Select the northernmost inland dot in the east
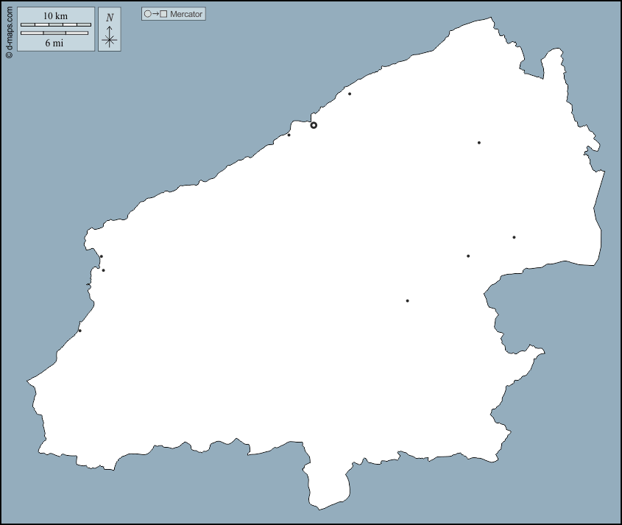 (479, 143)
